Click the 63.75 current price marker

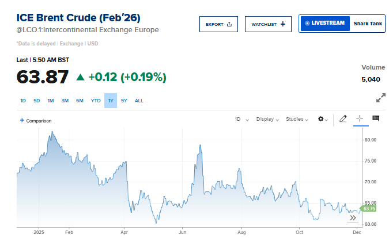[x=368, y=209]
